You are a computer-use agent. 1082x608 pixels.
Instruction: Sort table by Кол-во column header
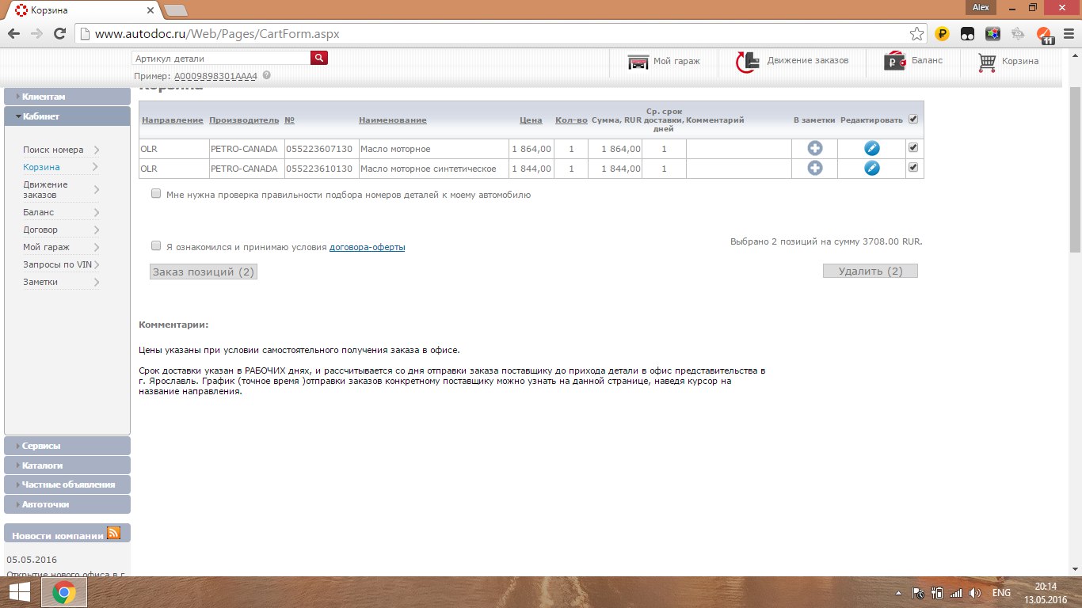[571, 120]
